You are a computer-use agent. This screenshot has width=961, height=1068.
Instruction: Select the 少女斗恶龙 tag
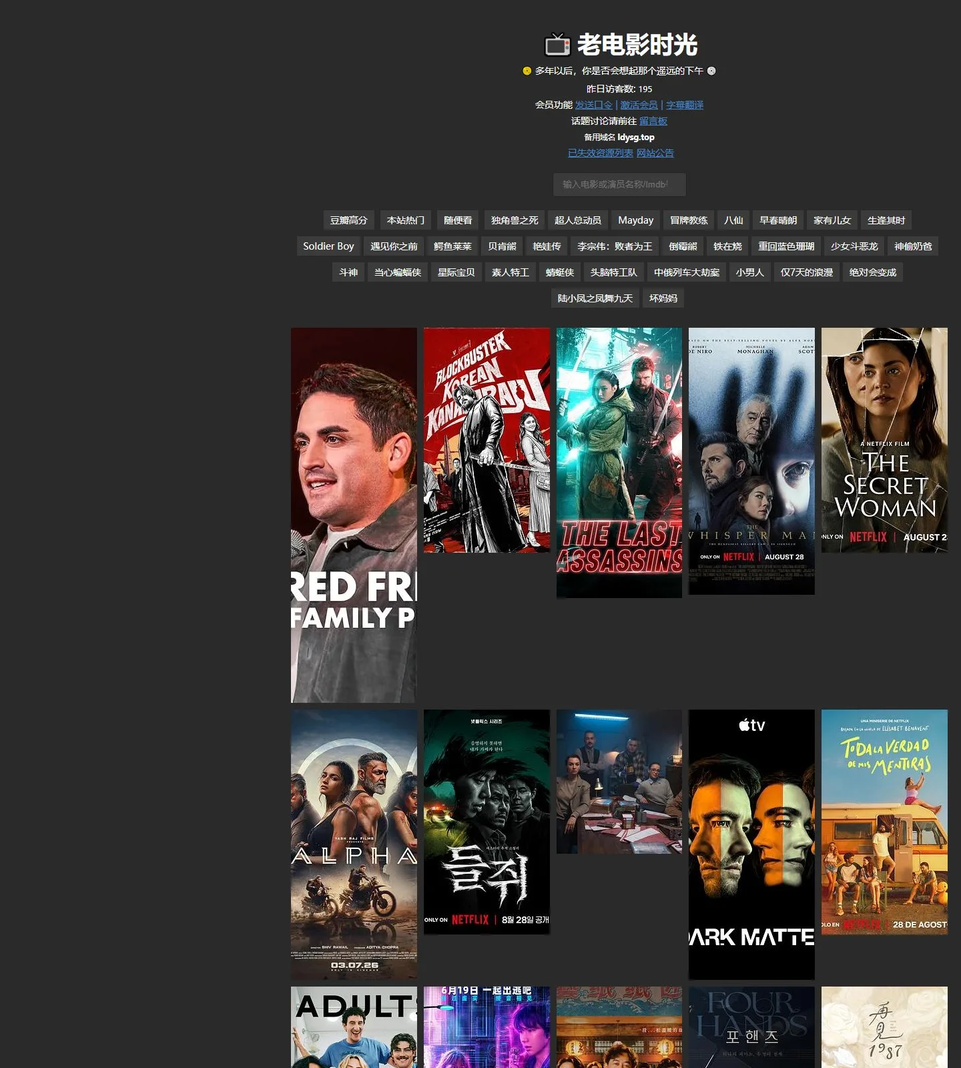tap(854, 246)
